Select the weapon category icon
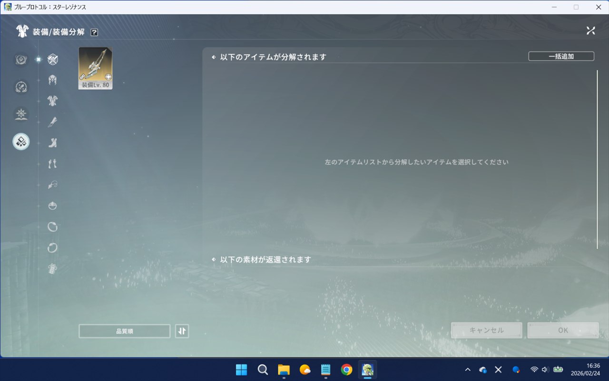 53,60
